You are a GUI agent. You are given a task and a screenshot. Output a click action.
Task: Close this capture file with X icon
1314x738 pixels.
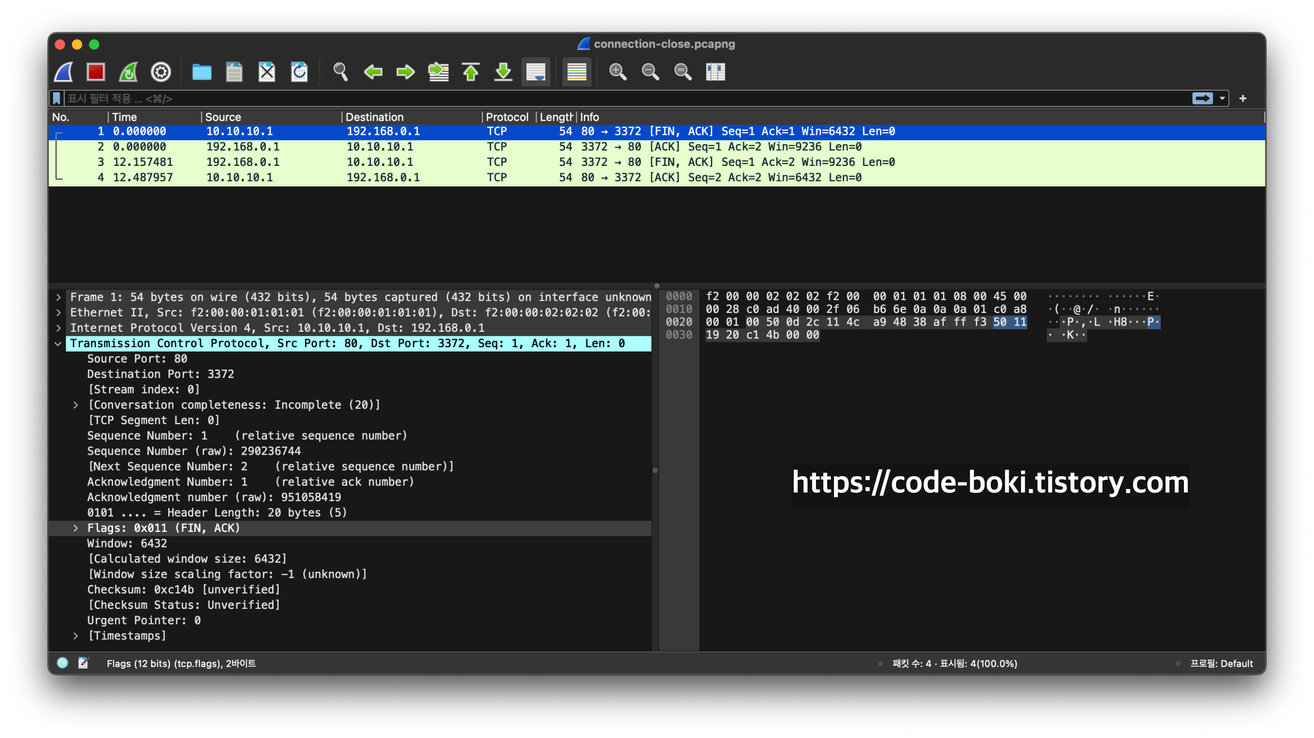267,72
